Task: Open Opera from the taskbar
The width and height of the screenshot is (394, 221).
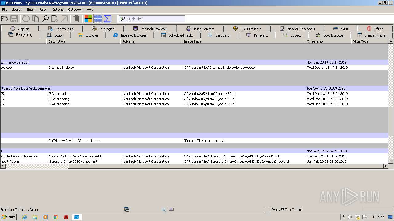Action: click(66, 217)
